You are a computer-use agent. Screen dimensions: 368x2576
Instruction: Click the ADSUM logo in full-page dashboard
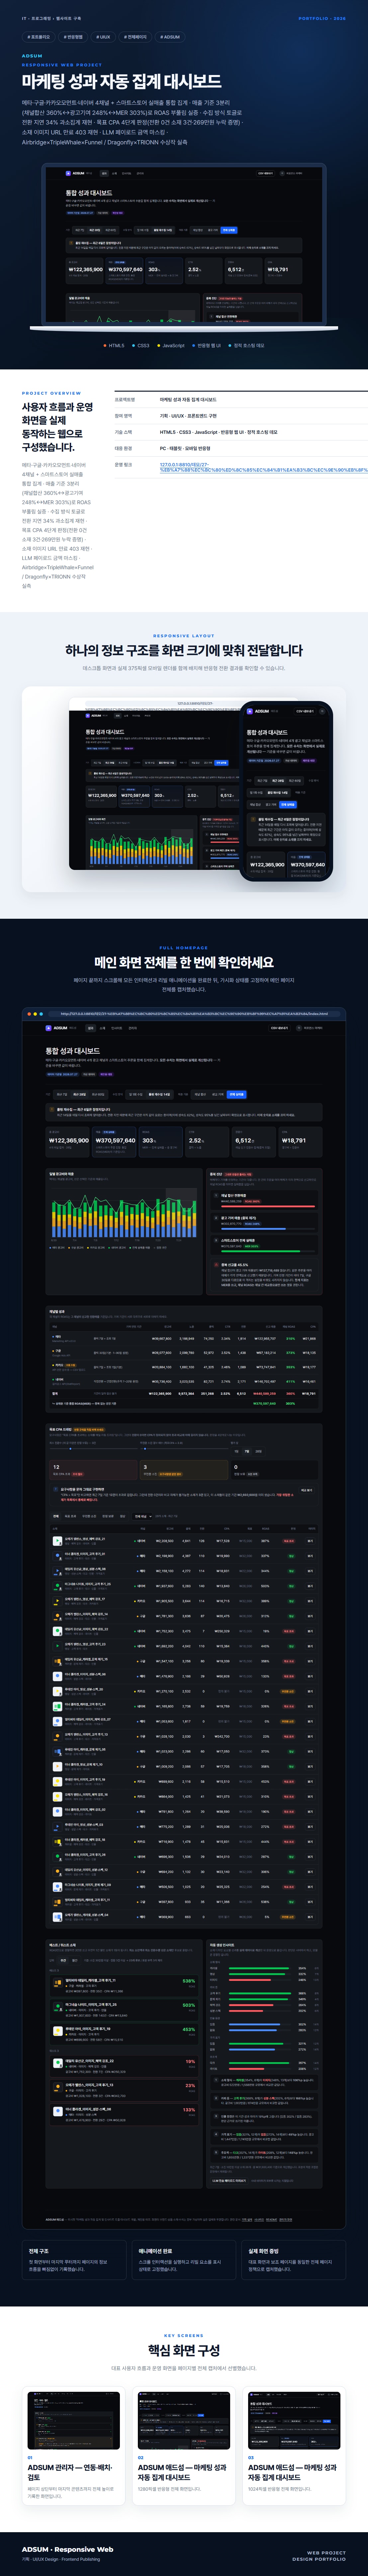(57, 1028)
